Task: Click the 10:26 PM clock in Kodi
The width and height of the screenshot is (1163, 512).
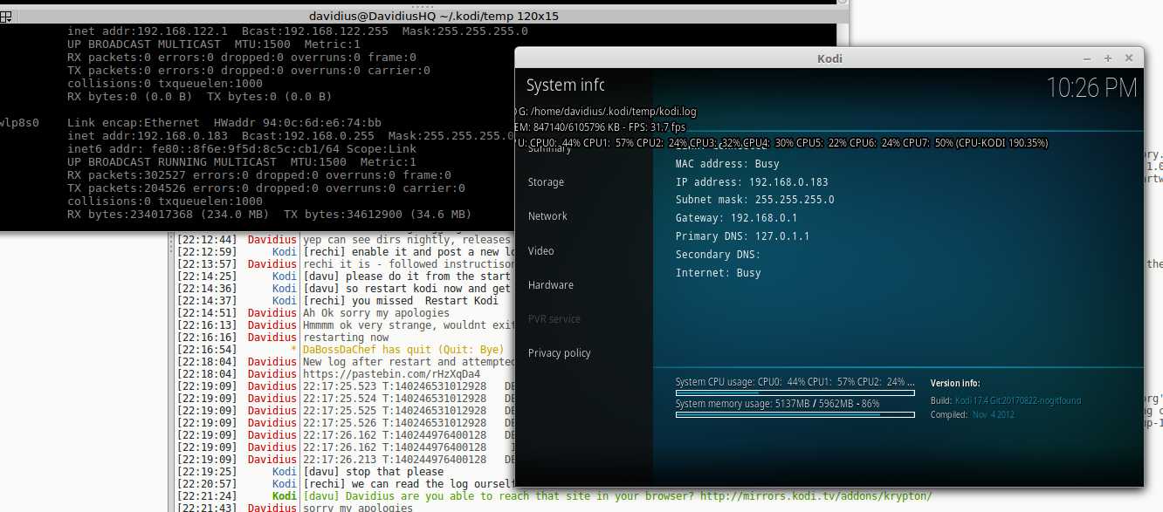Action: 1091,88
